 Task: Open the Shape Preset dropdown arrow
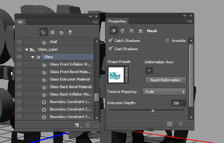pyautogui.click(x=127, y=75)
